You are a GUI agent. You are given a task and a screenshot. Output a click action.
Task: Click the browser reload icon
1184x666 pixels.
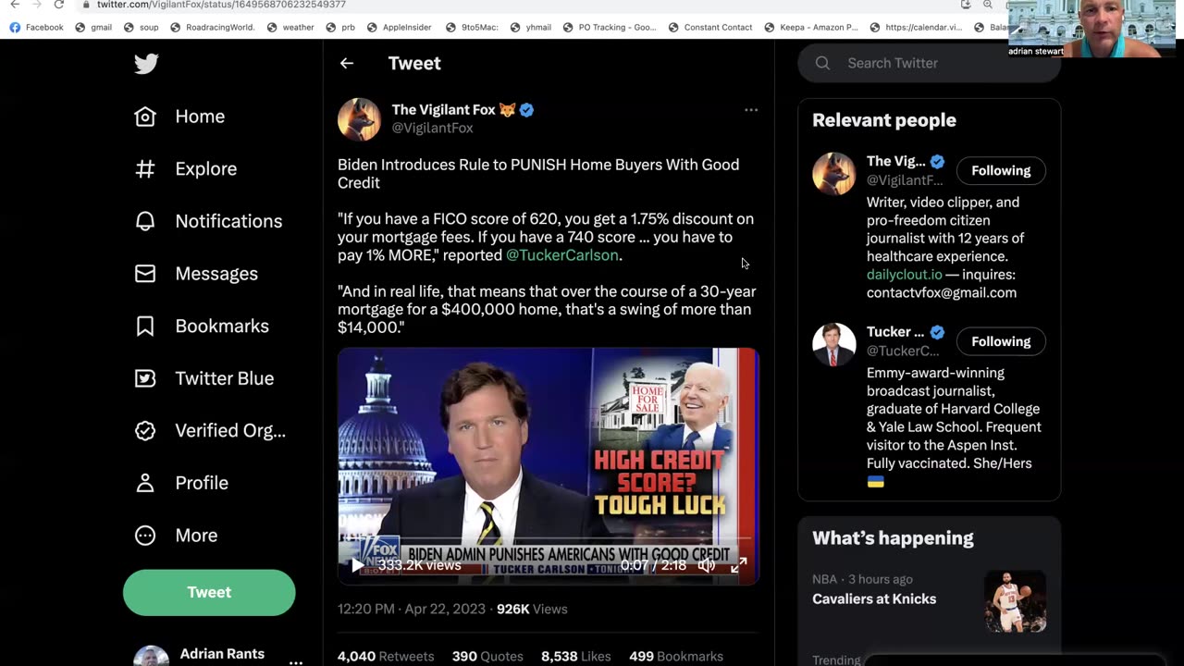click(x=58, y=5)
